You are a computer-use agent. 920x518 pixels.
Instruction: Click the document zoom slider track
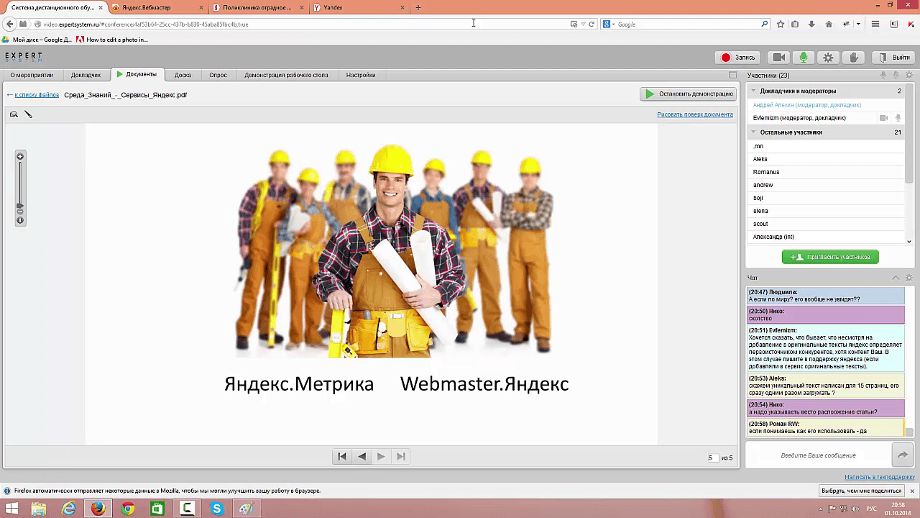tap(20, 183)
